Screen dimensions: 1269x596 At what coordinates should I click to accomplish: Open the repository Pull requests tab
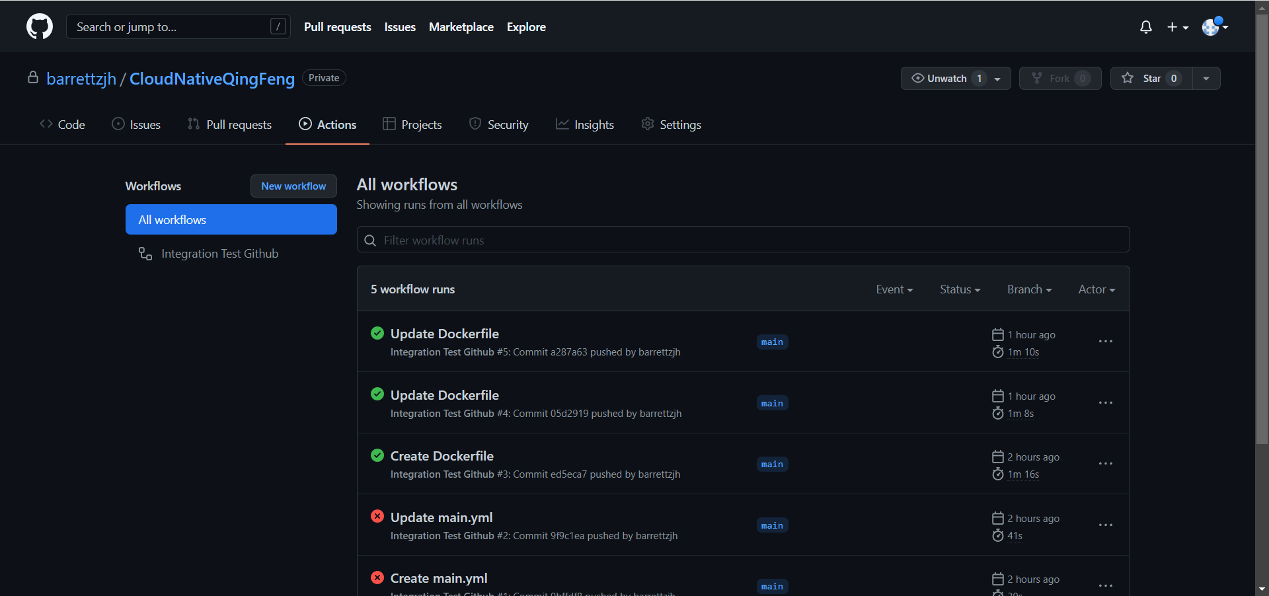click(x=229, y=124)
